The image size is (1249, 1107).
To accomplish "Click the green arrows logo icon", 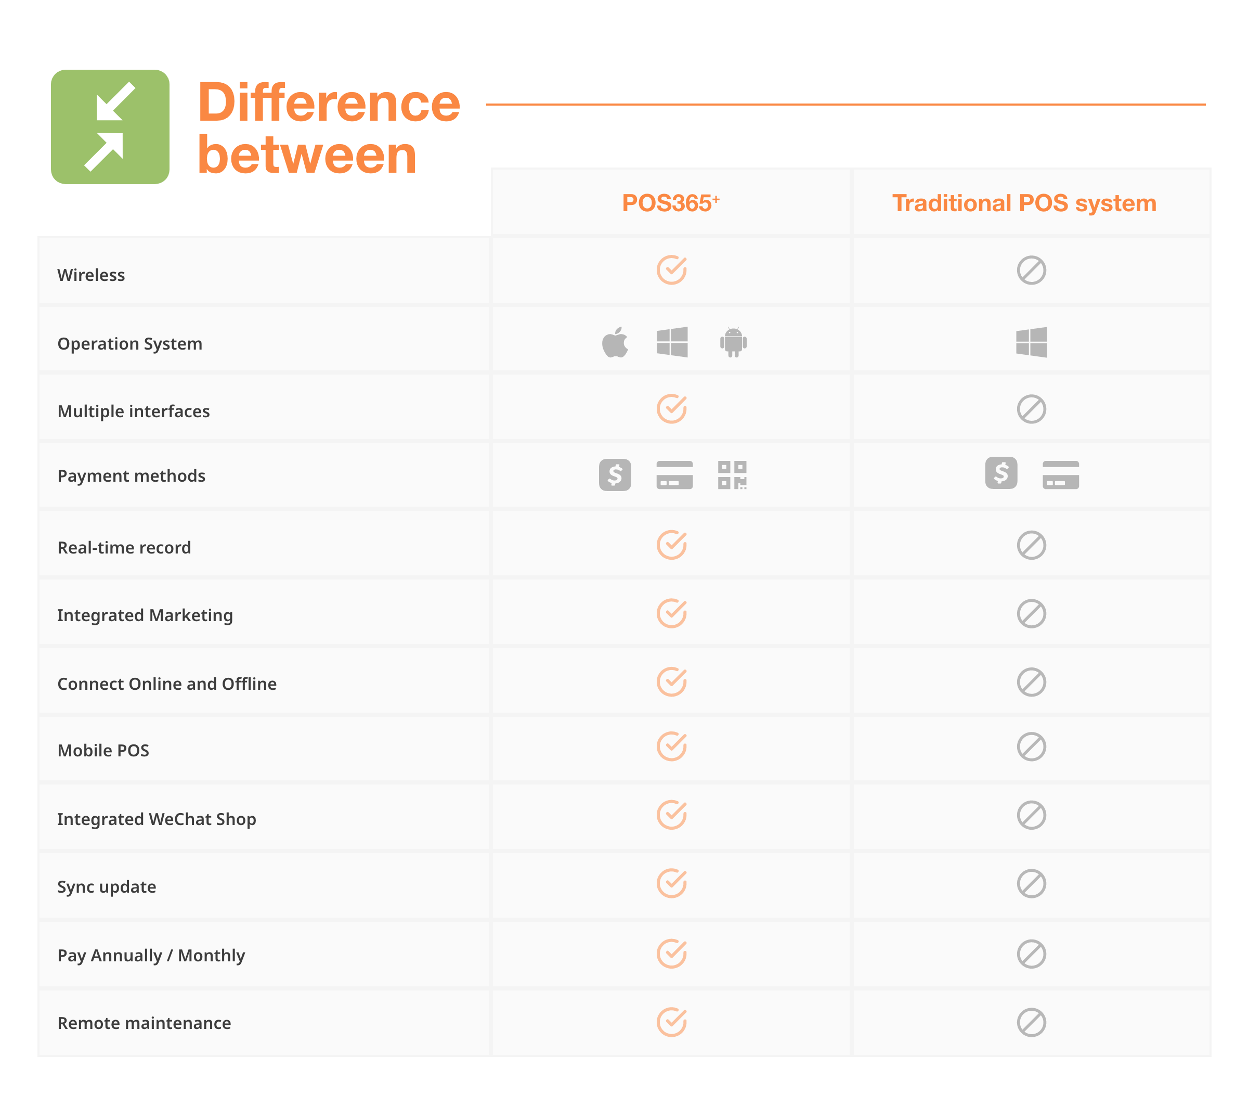I will 110,126.
